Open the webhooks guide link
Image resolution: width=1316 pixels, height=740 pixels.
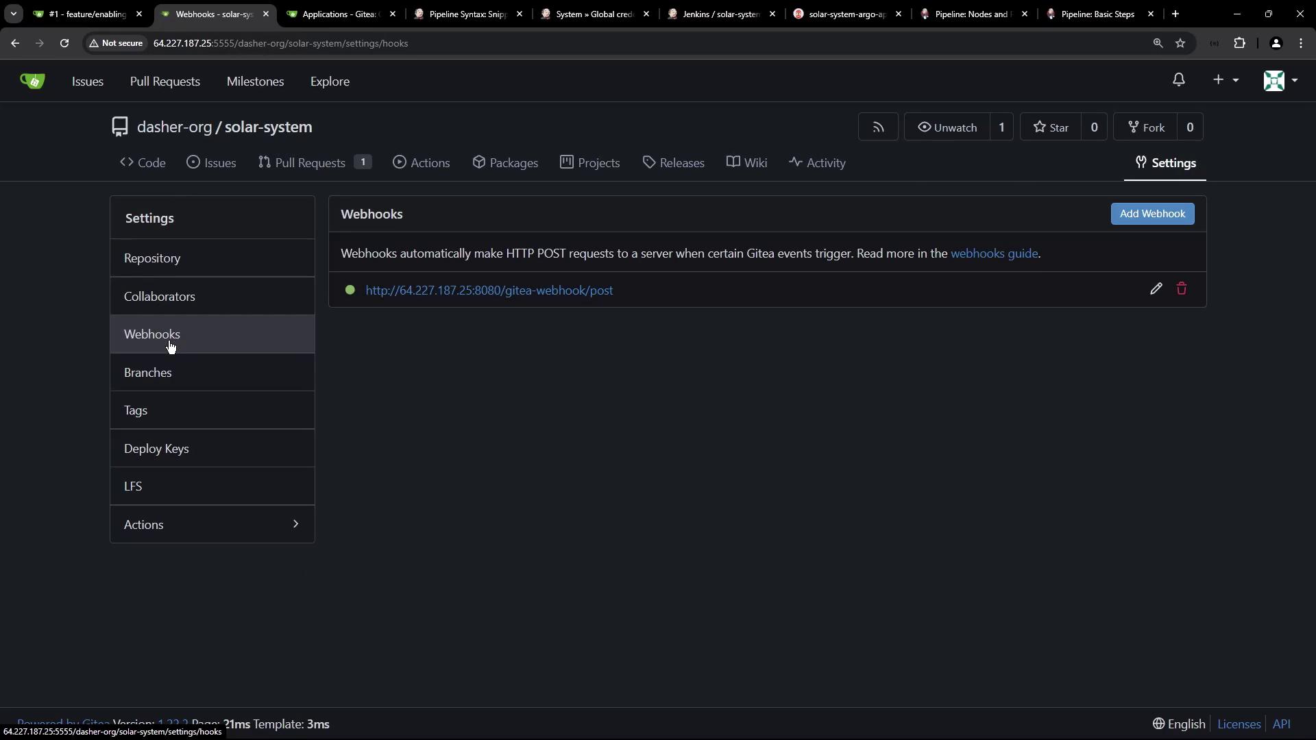click(993, 254)
